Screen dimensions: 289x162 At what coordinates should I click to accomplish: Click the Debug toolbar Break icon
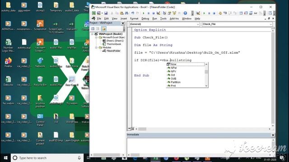point(209,13)
